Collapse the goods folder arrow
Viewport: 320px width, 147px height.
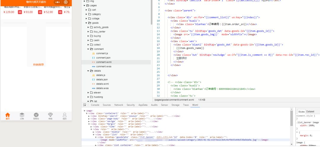click(86, 23)
